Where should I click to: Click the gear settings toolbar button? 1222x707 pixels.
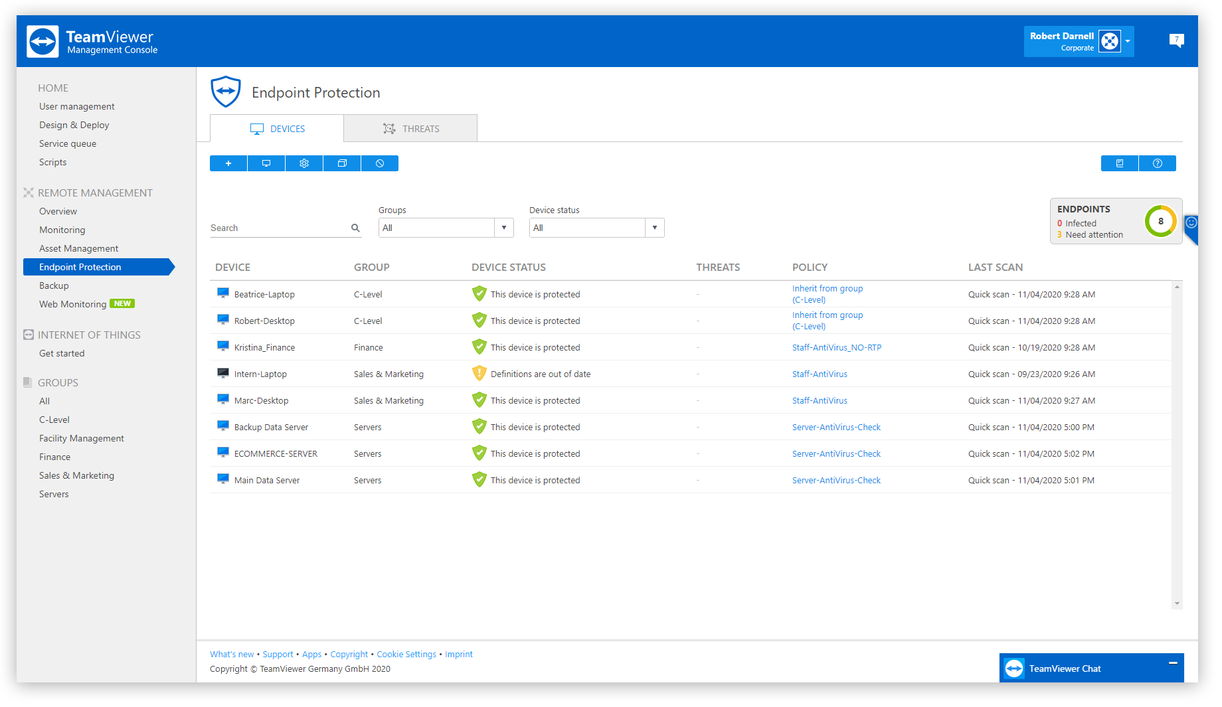coord(304,163)
